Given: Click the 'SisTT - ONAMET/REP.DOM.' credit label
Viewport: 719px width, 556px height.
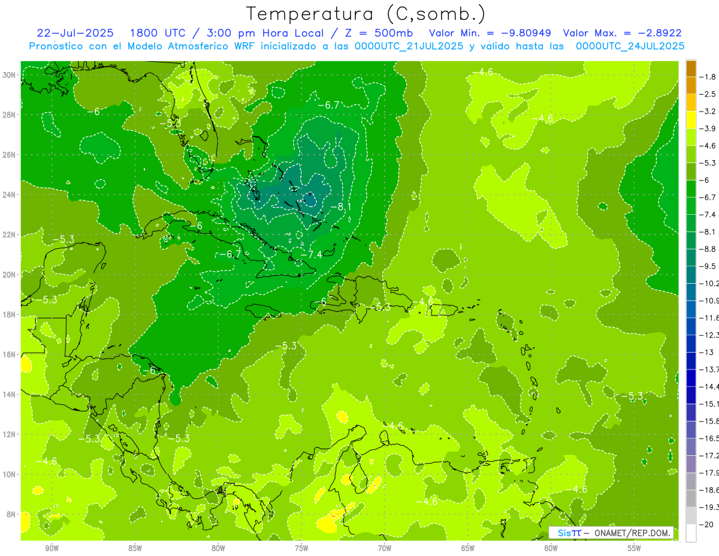Looking at the screenshot, I should pyautogui.click(x=611, y=533).
